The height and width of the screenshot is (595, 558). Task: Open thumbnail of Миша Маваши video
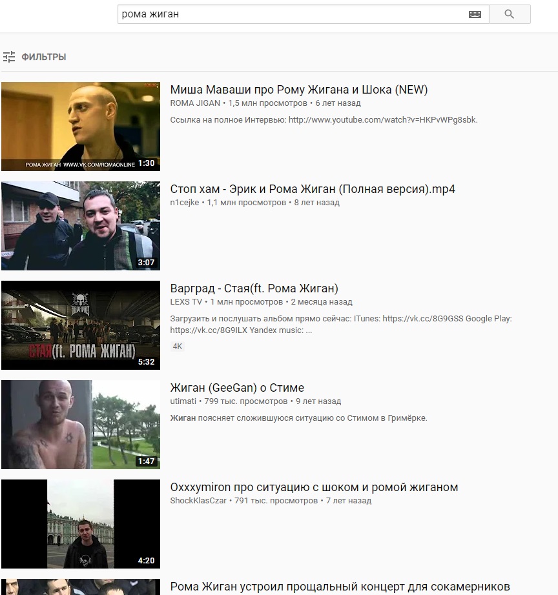click(x=81, y=126)
